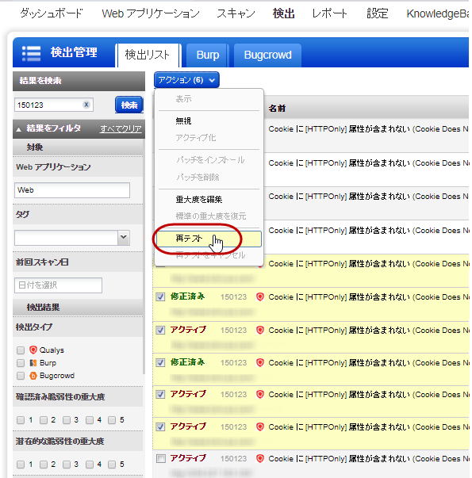Open the スキャン top menu
The height and width of the screenshot is (478, 472).
(236, 13)
